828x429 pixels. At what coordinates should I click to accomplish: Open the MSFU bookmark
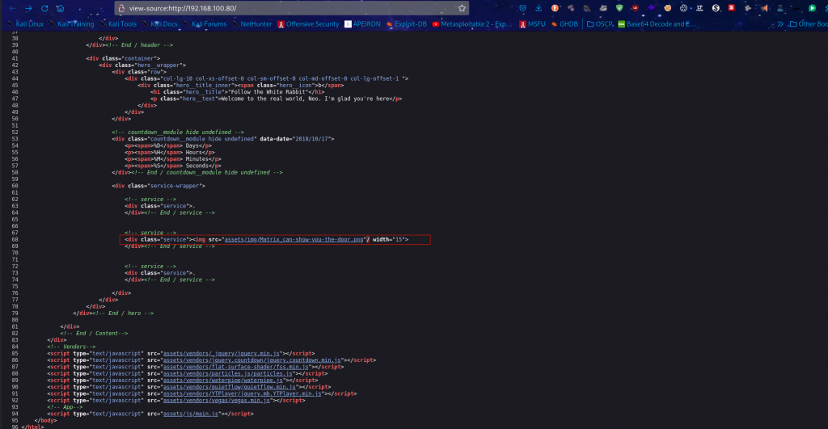click(532, 24)
